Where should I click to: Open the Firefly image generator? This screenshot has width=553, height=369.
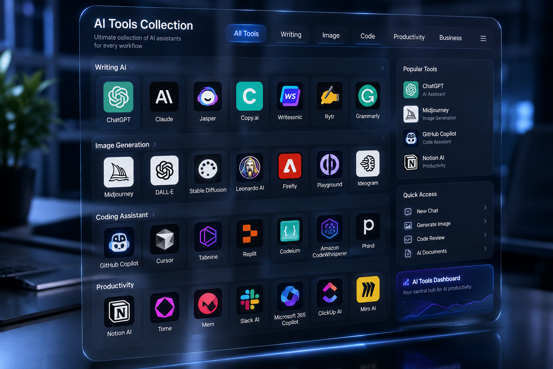(290, 166)
